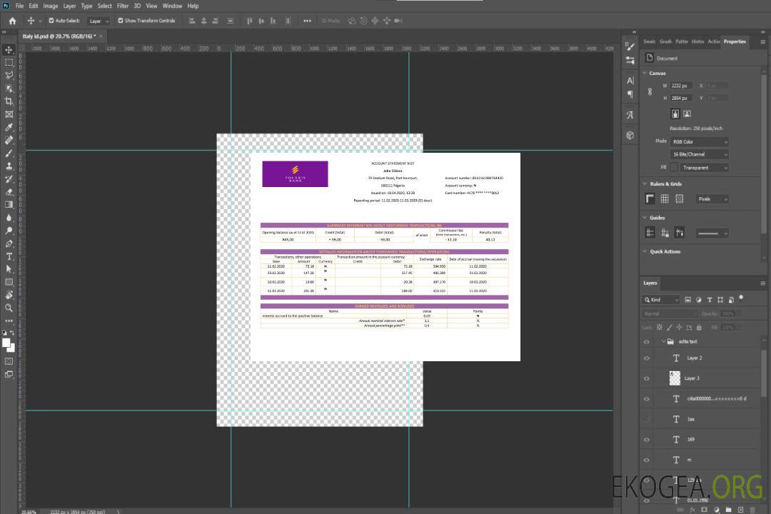
Task: Activate the Zoom tool
Action: click(9, 308)
